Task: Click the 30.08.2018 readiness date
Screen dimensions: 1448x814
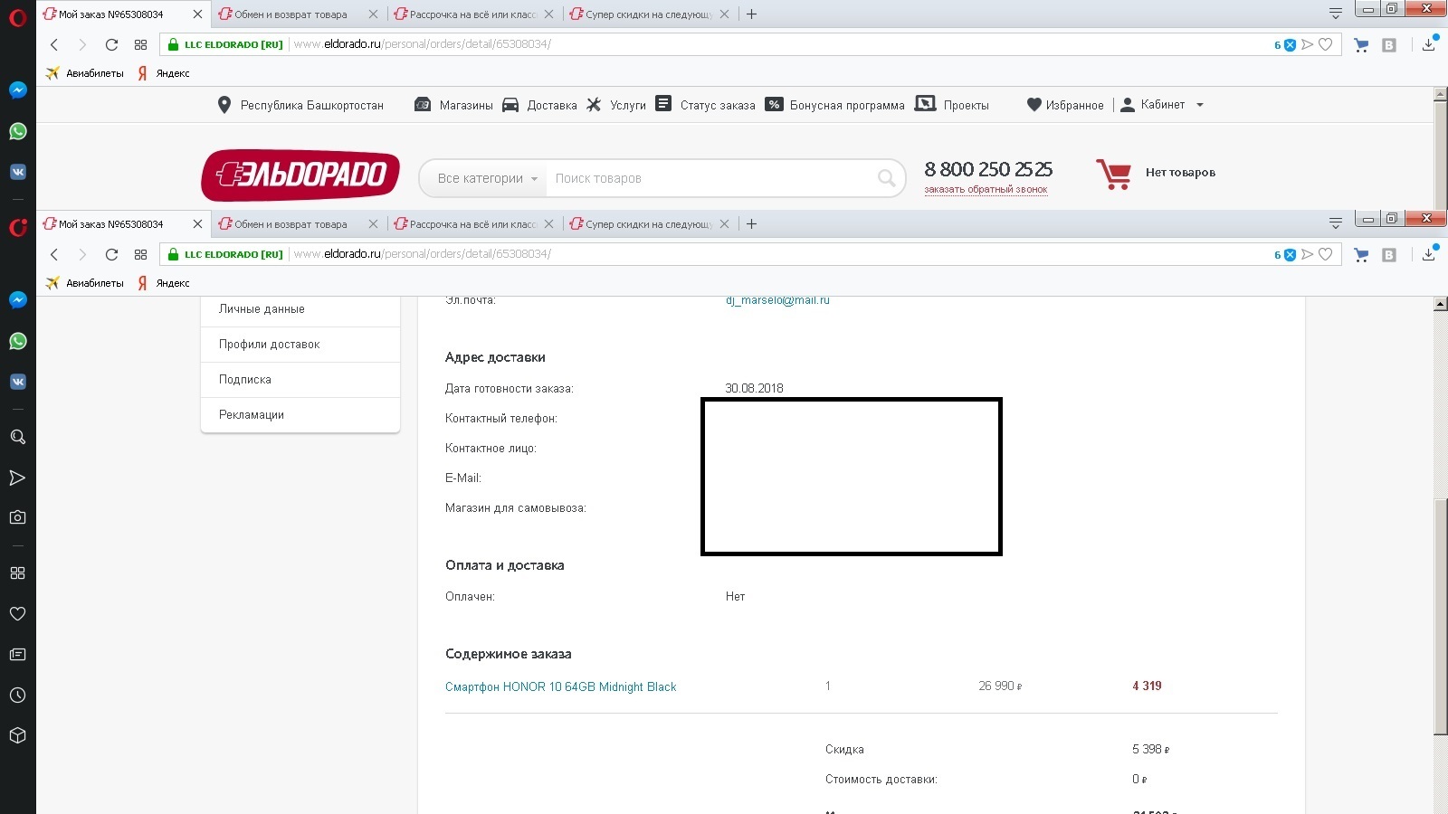Action: click(x=754, y=389)
